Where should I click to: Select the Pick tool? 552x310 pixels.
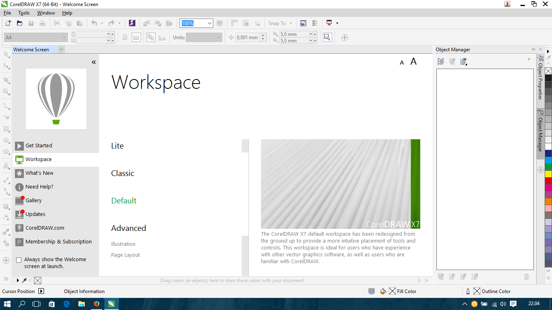(6, 54)
